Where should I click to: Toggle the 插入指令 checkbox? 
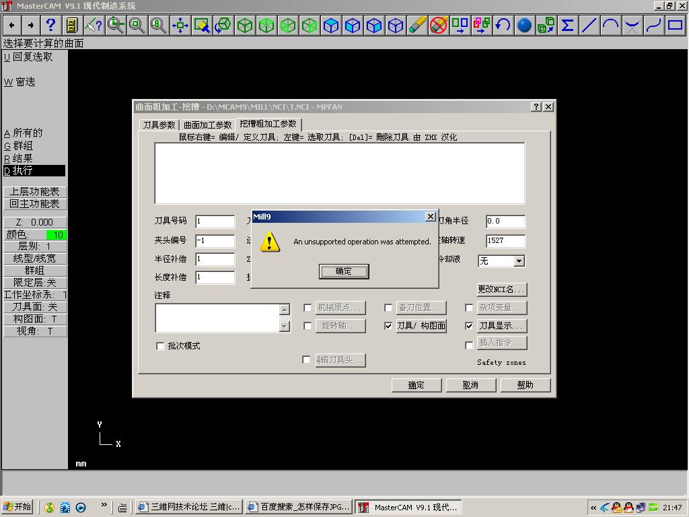tap(469, 345)
